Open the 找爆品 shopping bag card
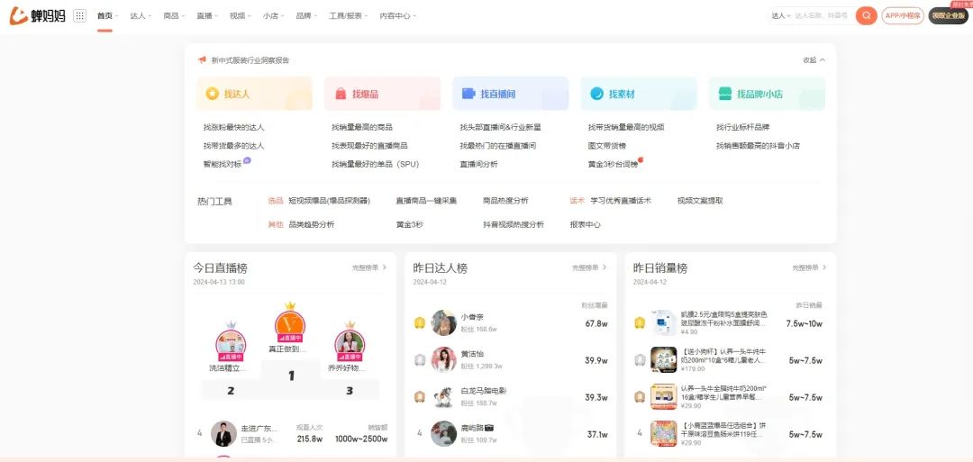 [382, 94]
